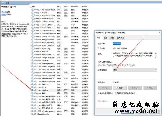Click the Windows Connect Now service icon
This screenshot has width=162, height=116.
32,25
